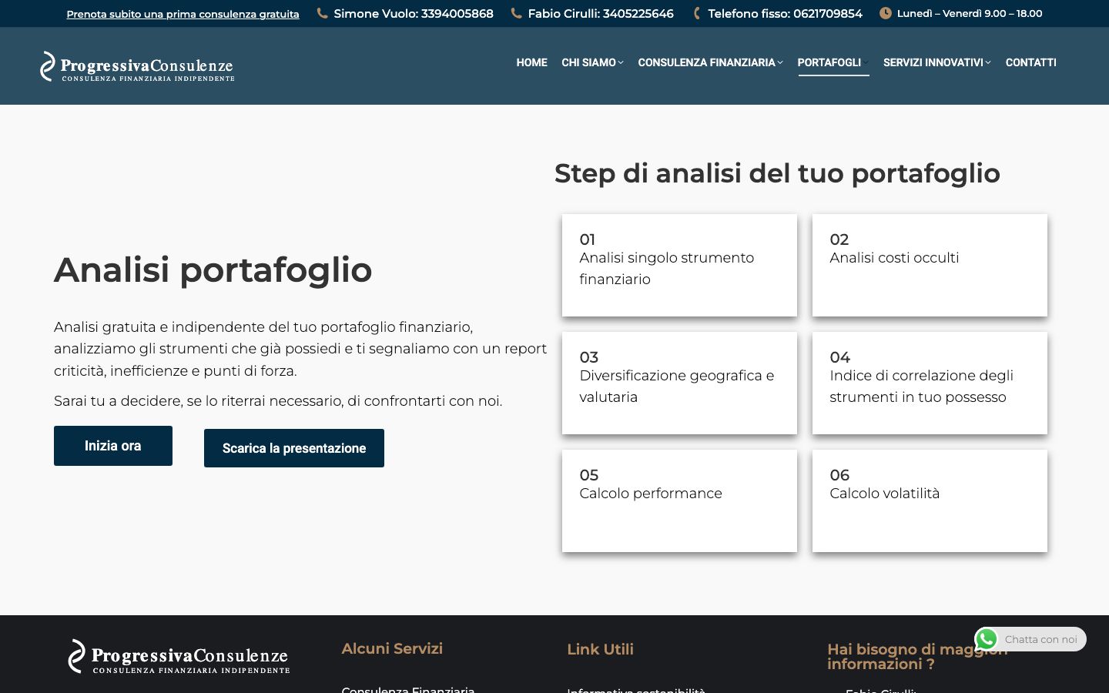The height and width of the screenshot is (693, 1109).
Task: Select card 02 'Analisi costi occulti'
Action: tap(930, 265)
